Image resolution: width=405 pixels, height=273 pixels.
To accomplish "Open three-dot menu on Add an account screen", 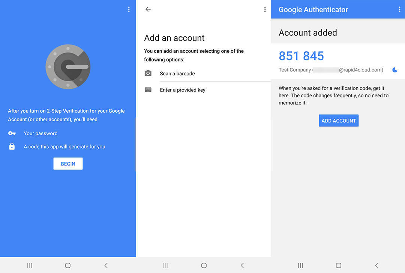I will click(265, 9).
